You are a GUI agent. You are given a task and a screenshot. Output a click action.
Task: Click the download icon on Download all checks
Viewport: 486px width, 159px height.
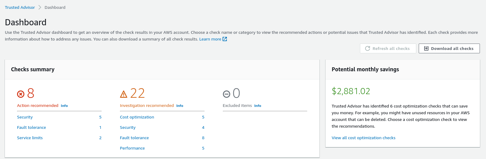point(426,48)
